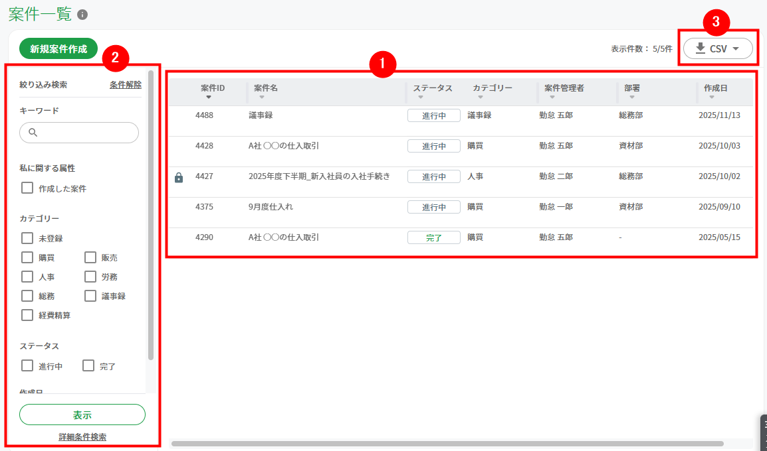This screenshot has width=767, height=451.
Task: Open the 詳細条件検索 link
Action: pos(82,437)
